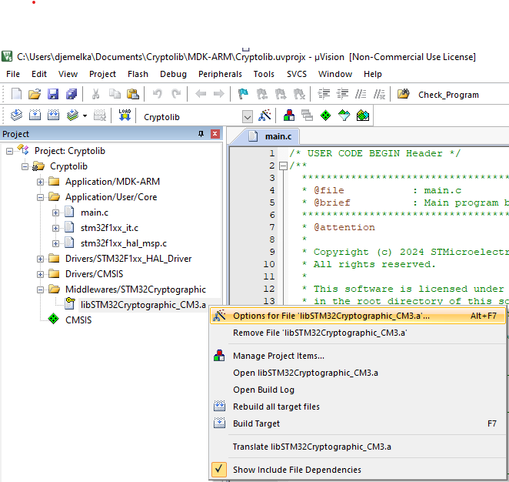This screenshot has height=482, width=509.
Task: Open the Debug menu
Action: [x=173, y=74]
